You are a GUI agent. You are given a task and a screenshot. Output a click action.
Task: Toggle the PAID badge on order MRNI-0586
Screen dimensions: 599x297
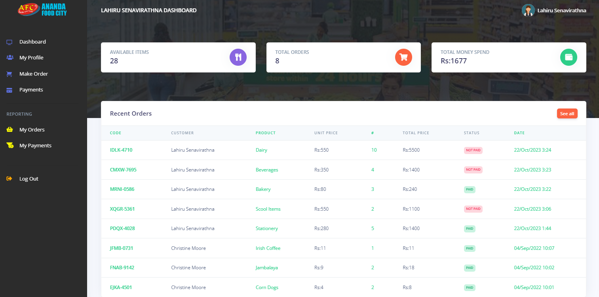click(x=470, y=189)
